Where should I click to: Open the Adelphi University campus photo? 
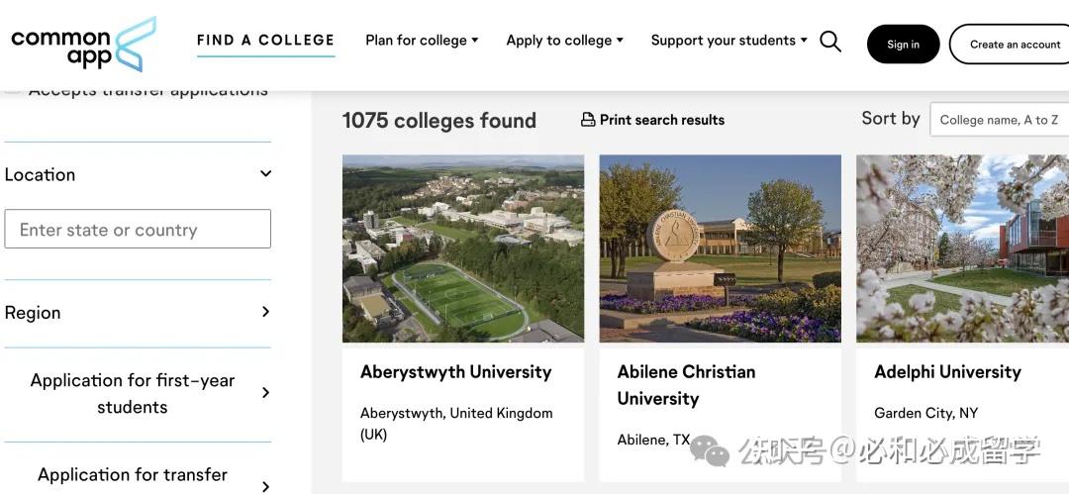pos(962,248)
